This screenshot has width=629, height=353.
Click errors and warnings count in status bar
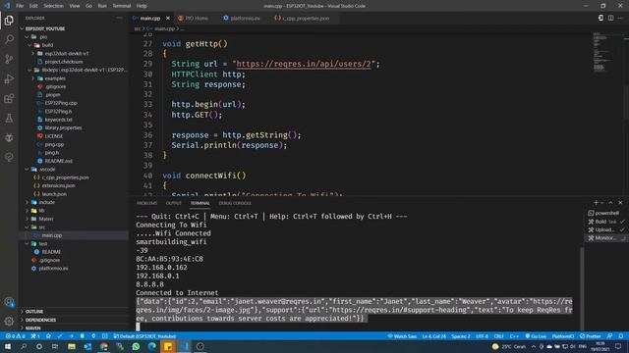(x=16, y=336)
